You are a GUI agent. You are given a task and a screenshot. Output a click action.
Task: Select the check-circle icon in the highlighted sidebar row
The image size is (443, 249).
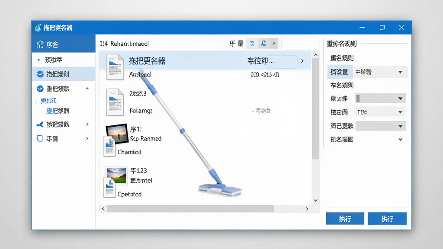pyautogui.click(x=40, y=74)
